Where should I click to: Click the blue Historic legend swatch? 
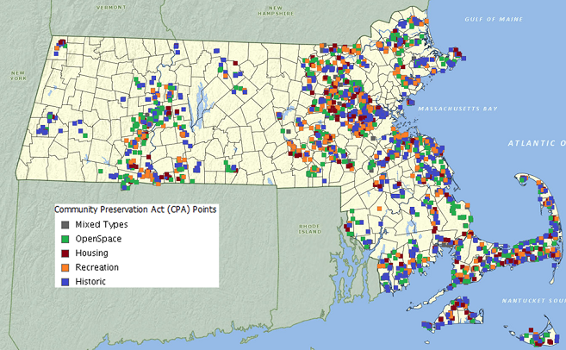[65, 281]
